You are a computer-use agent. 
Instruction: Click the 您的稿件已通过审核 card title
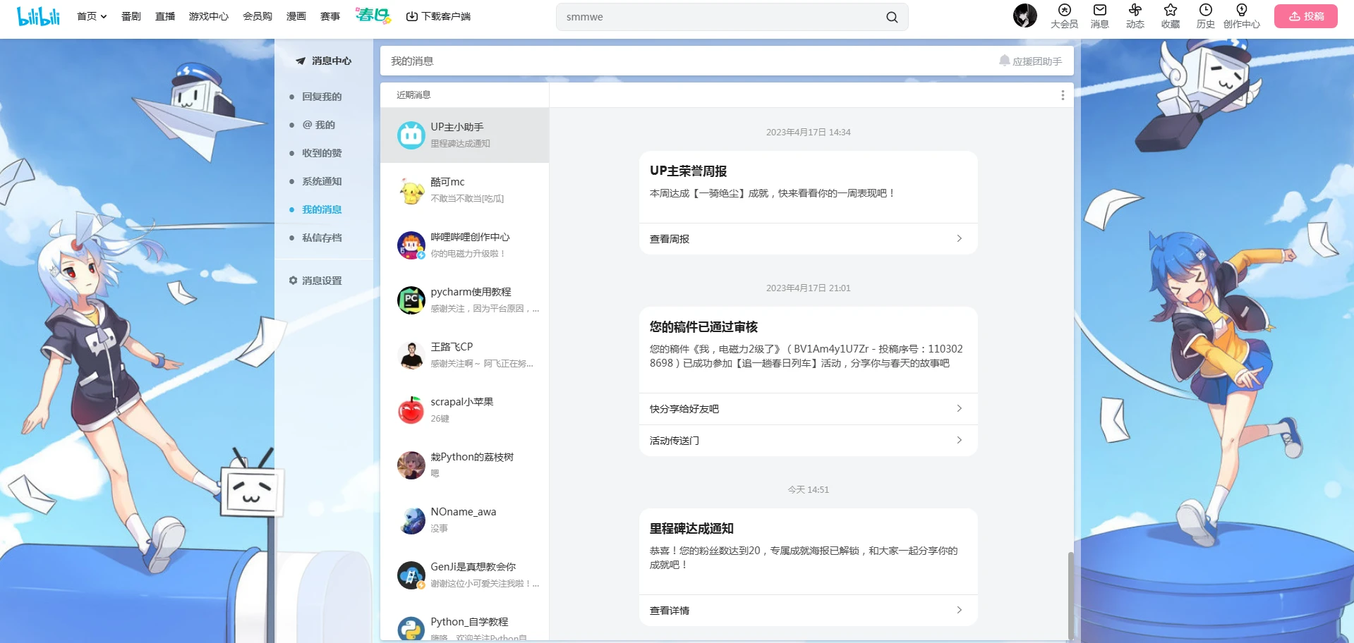pos(703,327)
